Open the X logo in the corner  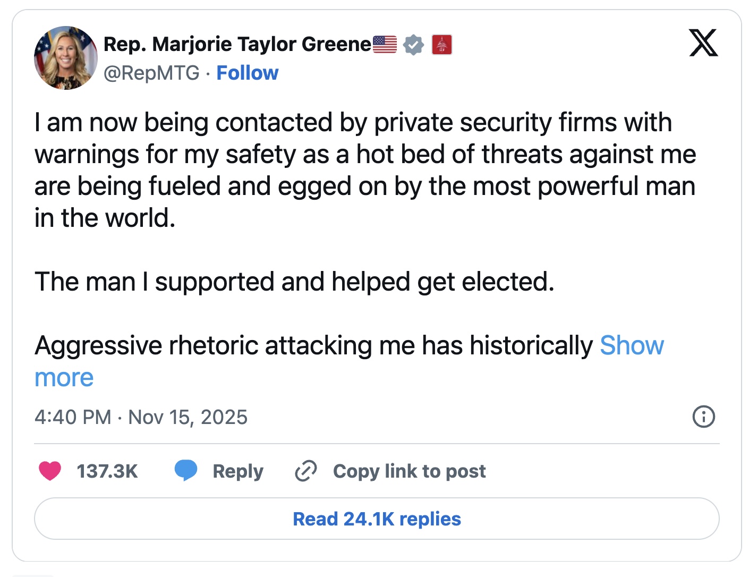(703, 43)
